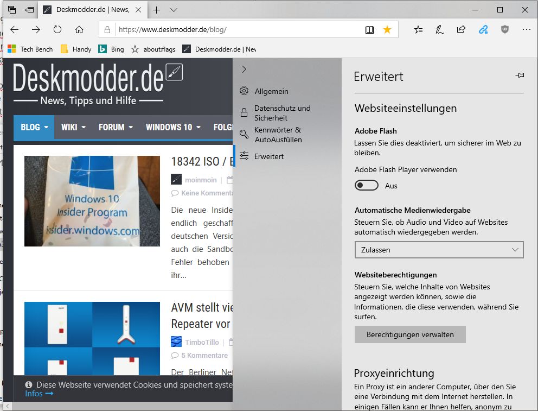Show tab previews chevron

(174, 10)
